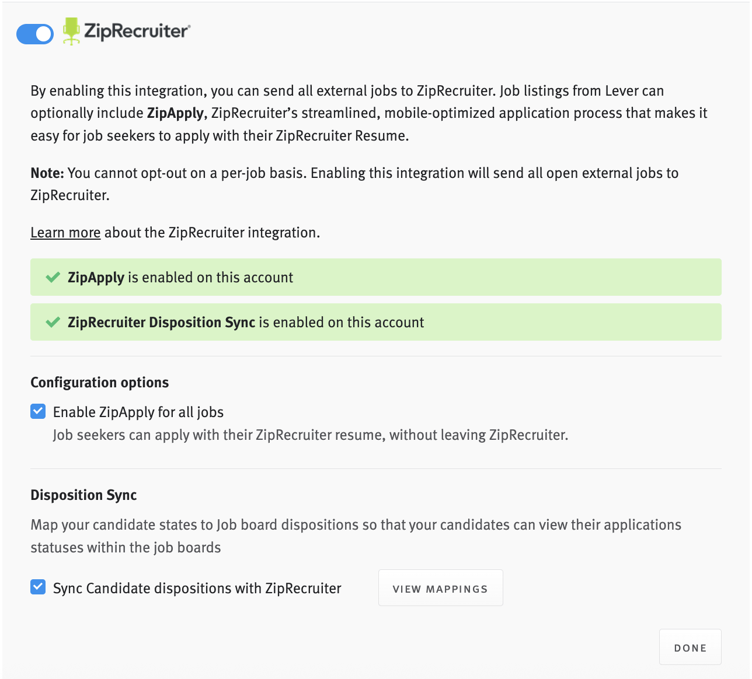
Task: Click the Job seekers can apply helper text
Action: 310,435
